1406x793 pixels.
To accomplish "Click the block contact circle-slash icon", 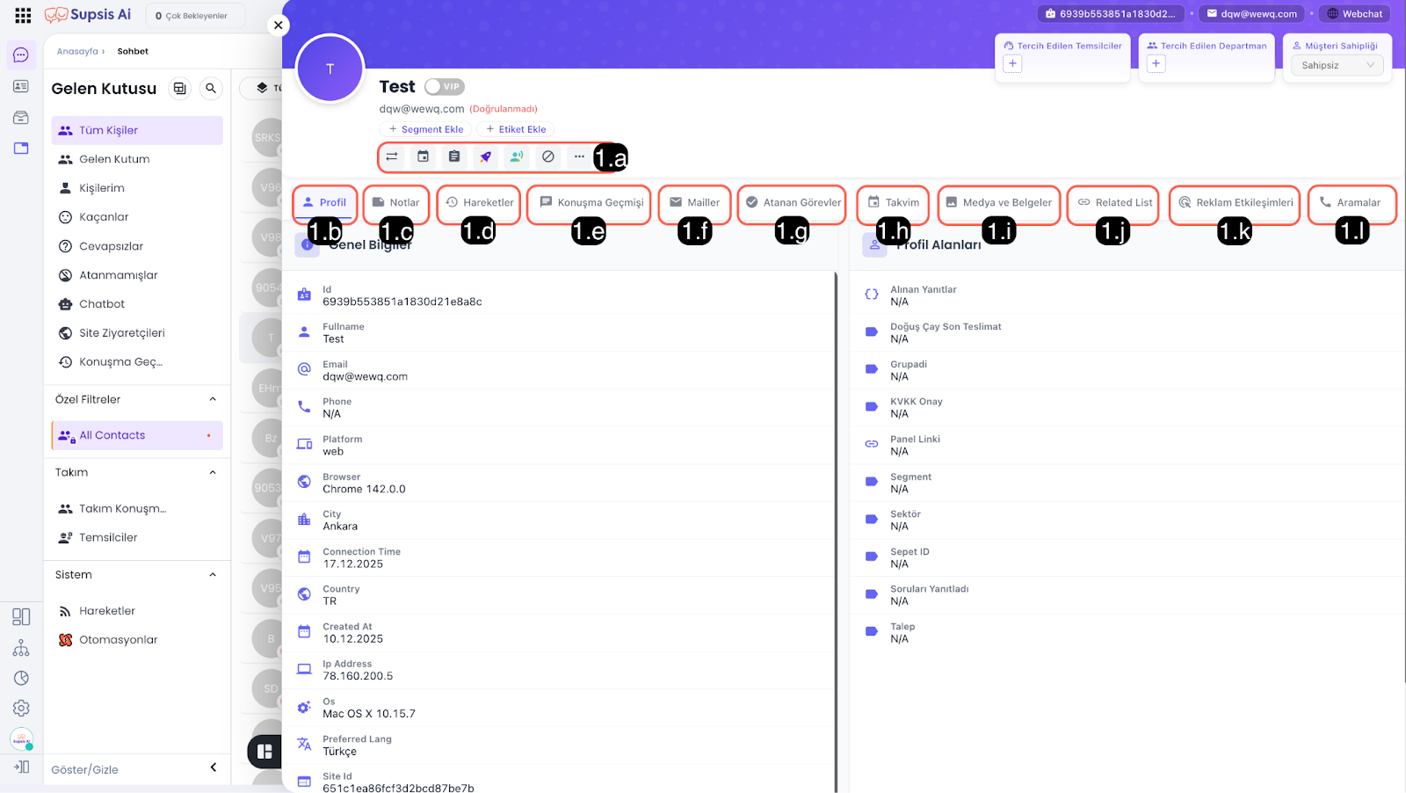I will coord(547,156).
